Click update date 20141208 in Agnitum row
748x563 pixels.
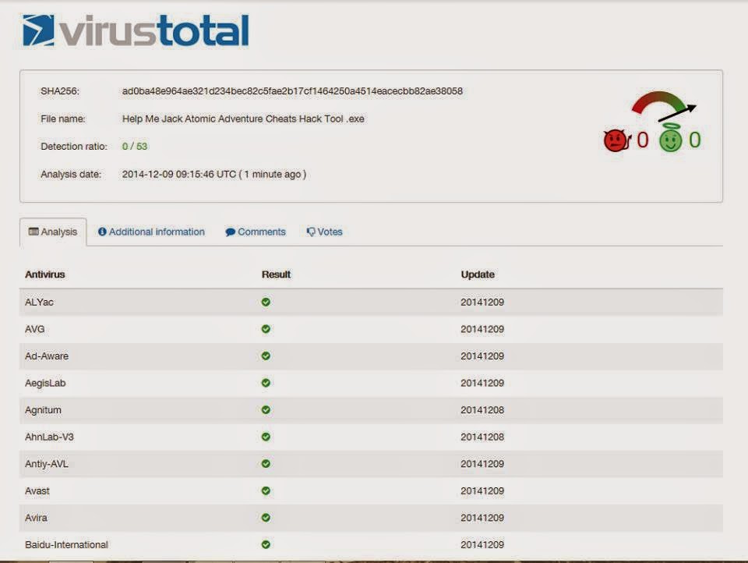482,410
